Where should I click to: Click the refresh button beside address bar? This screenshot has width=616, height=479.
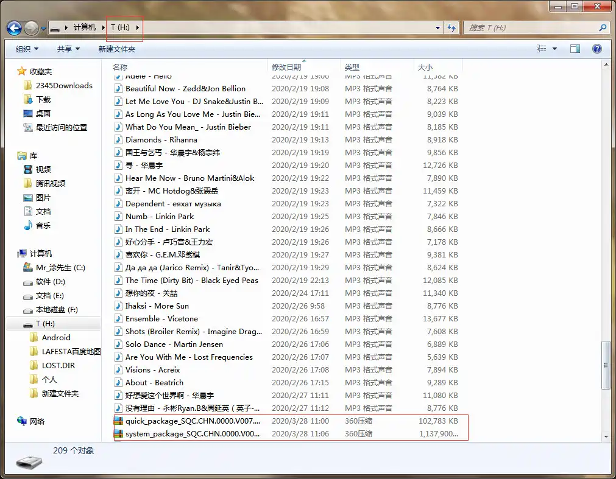pos(451,28)
